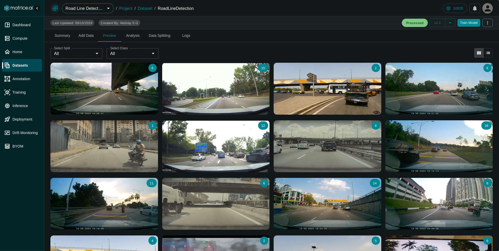The height and width of the screenshot is (251, 499).
Task: Open notifications bell
Action: tap(475, 8)
